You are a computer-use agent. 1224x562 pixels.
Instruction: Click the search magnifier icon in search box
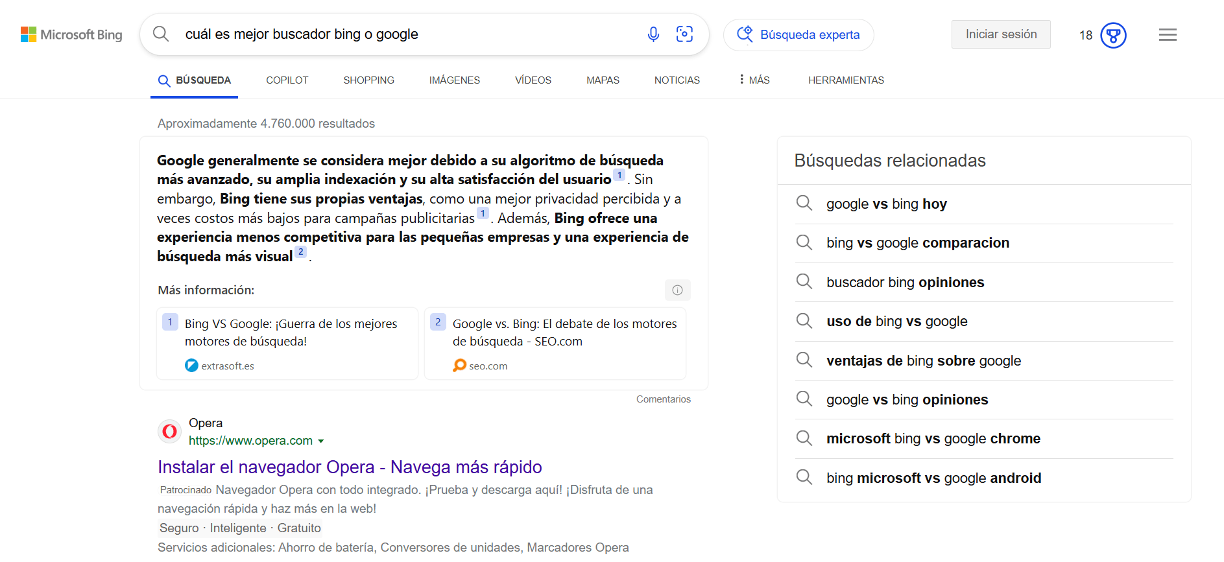(x=161, y=34)
